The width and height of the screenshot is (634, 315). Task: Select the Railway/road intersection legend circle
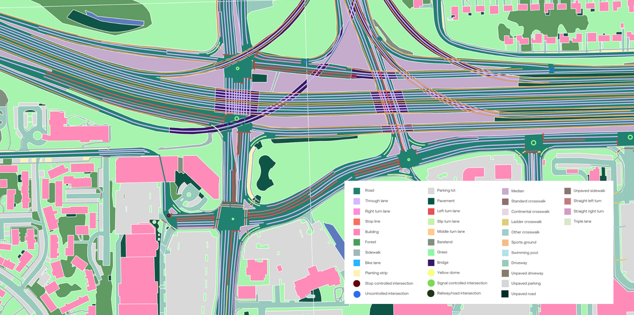tap(431, 293)
